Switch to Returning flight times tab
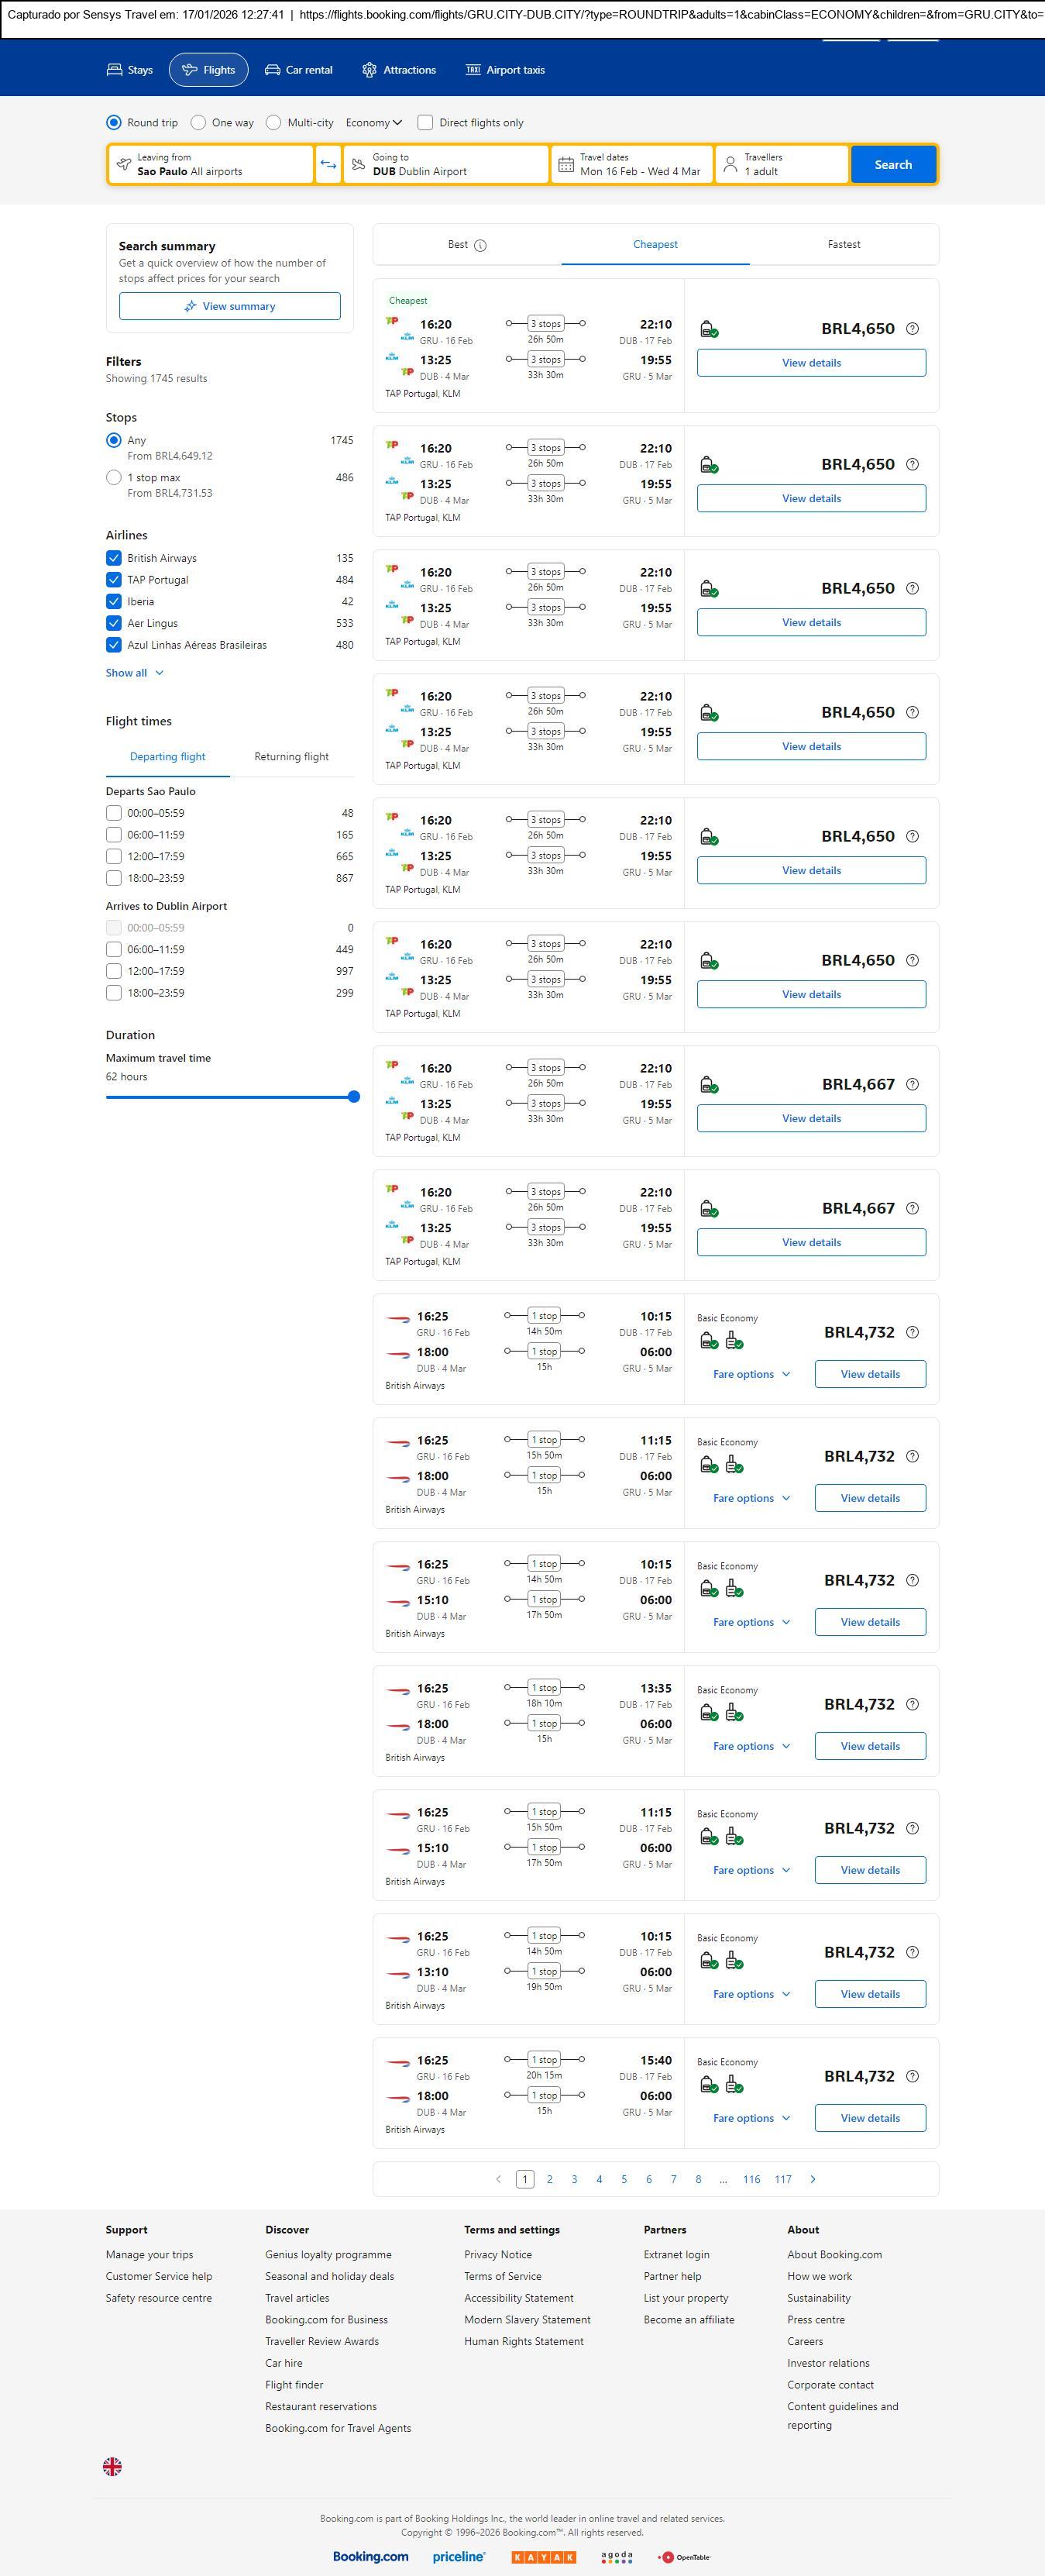This screenshot has height=2576, width=1045. click(x=291, y=757)
